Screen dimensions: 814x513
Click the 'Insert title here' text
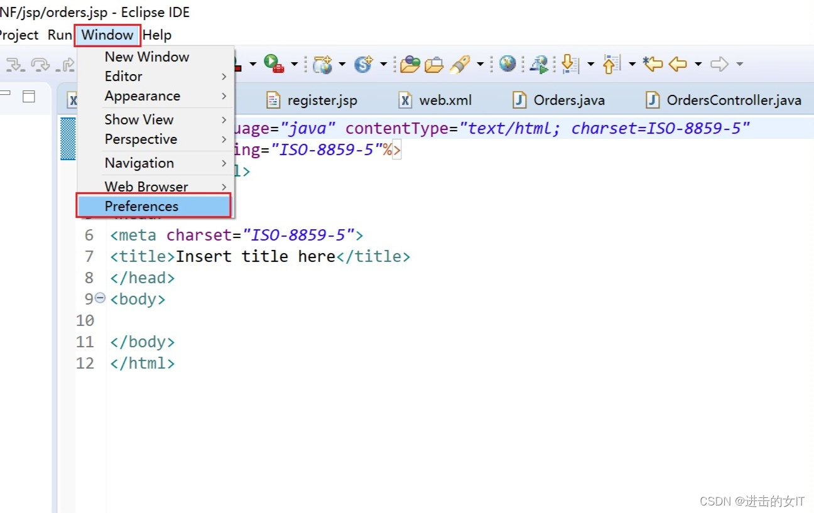(256, 256)
